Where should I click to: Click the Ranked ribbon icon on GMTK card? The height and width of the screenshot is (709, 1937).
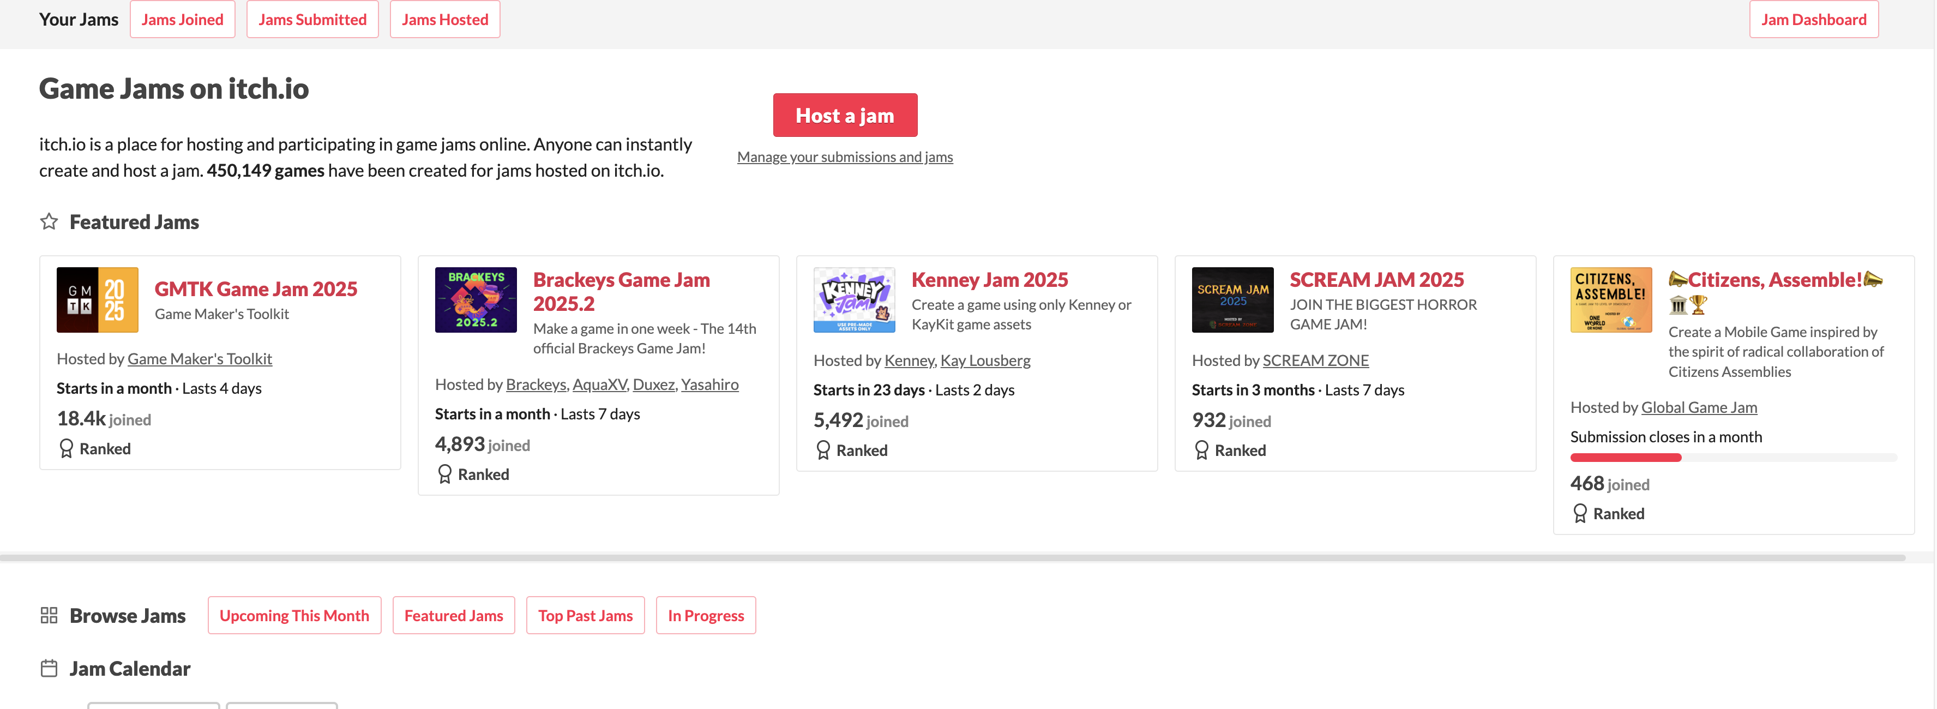(66, 449)
